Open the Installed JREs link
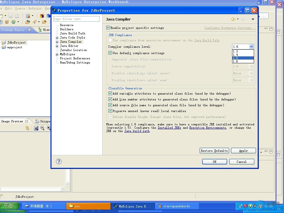Image resolution: width=284 pixels, height=213 pixels. click(169, 128)
